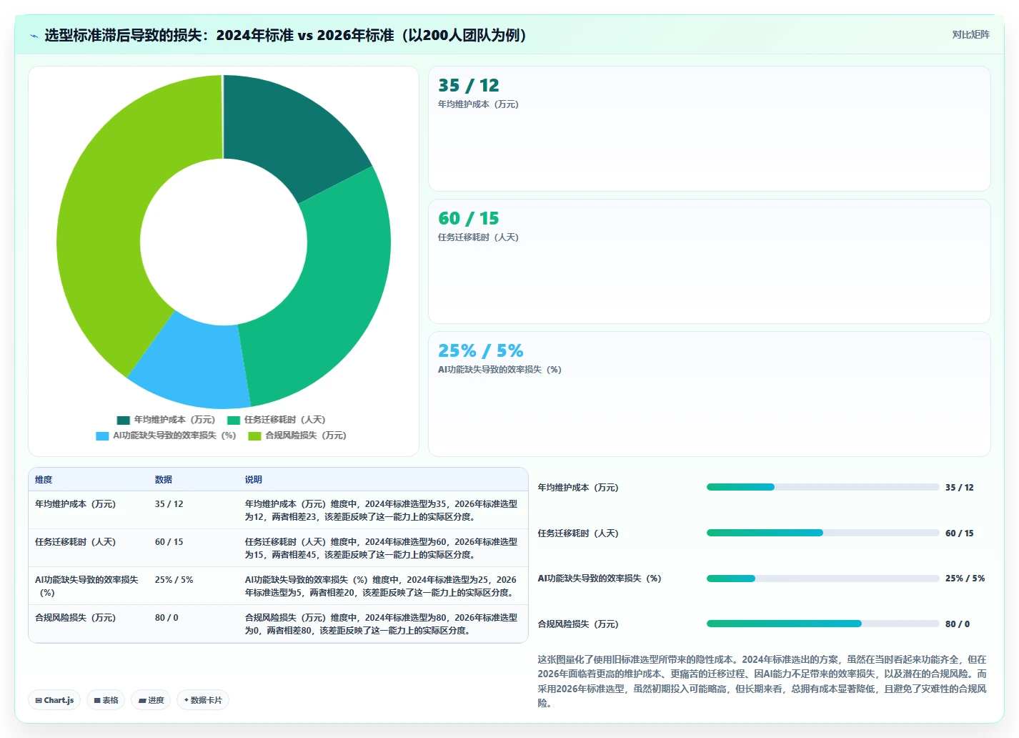Image resolution: width=1019 pixels, height=738 pixels.
Task: Click the 维度 table column header
Action: pyautogui.click(x=44, y=480)
